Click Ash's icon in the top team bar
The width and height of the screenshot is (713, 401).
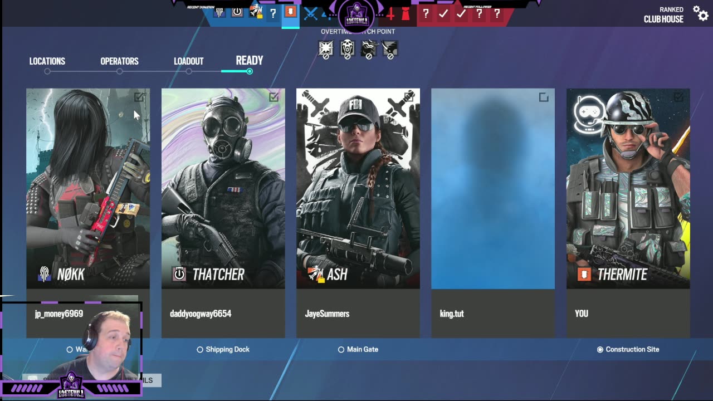point(256,11)
